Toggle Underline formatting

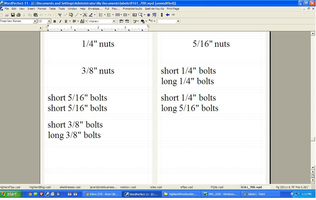tap(66, 21)
